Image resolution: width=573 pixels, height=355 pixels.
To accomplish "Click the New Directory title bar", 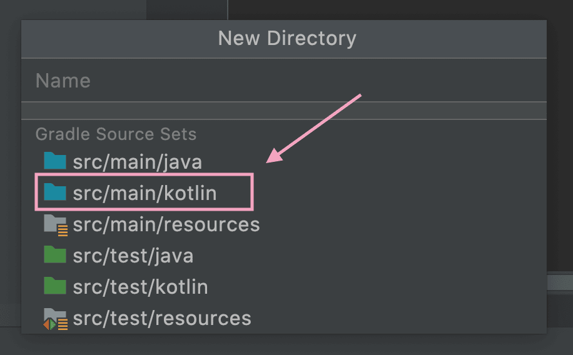I will pos(284,39).
